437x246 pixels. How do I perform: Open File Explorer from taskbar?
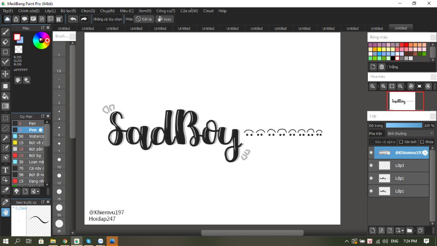(x=53, y=241)
